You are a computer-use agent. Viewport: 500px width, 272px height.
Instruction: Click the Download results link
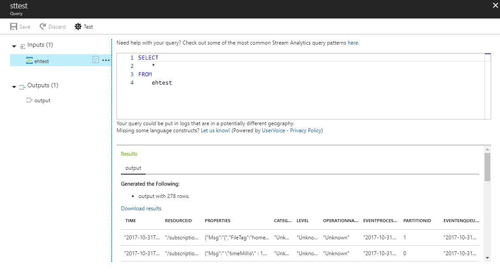tap(141, 208)
